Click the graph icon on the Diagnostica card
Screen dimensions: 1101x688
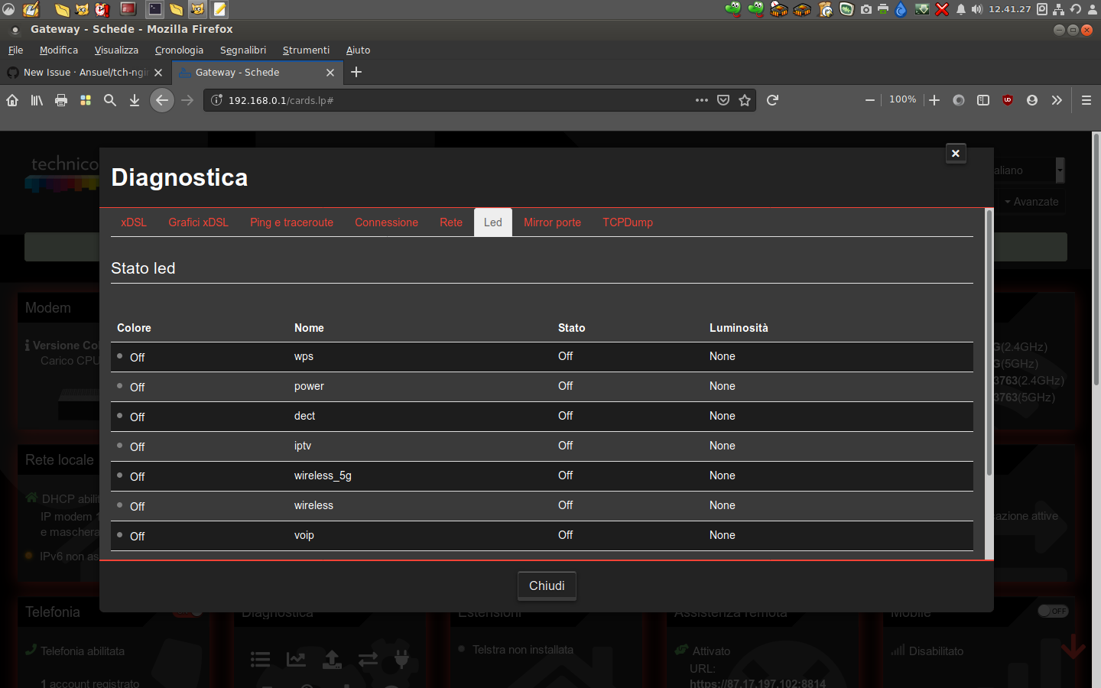pyautogui.click(x=296, y=659)
